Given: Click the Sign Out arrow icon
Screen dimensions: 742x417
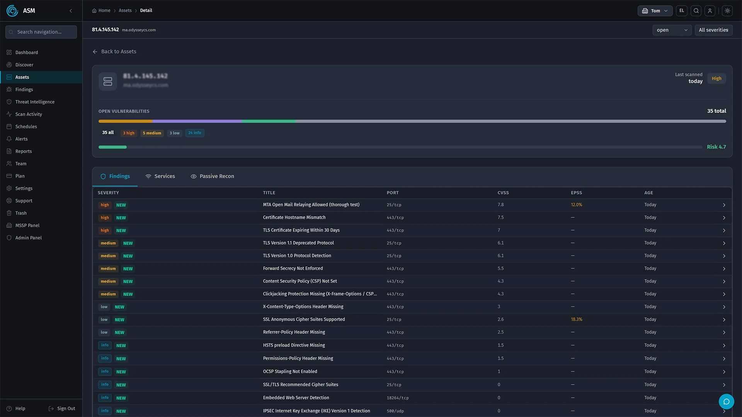Looking at the screenshot, I should tap(51, 409).
